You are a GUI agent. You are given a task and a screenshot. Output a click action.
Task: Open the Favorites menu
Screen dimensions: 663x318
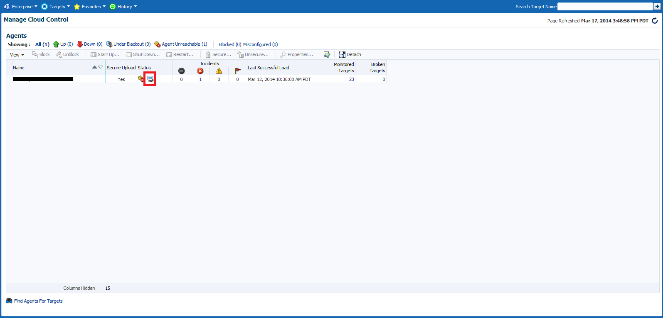[90, 7]
